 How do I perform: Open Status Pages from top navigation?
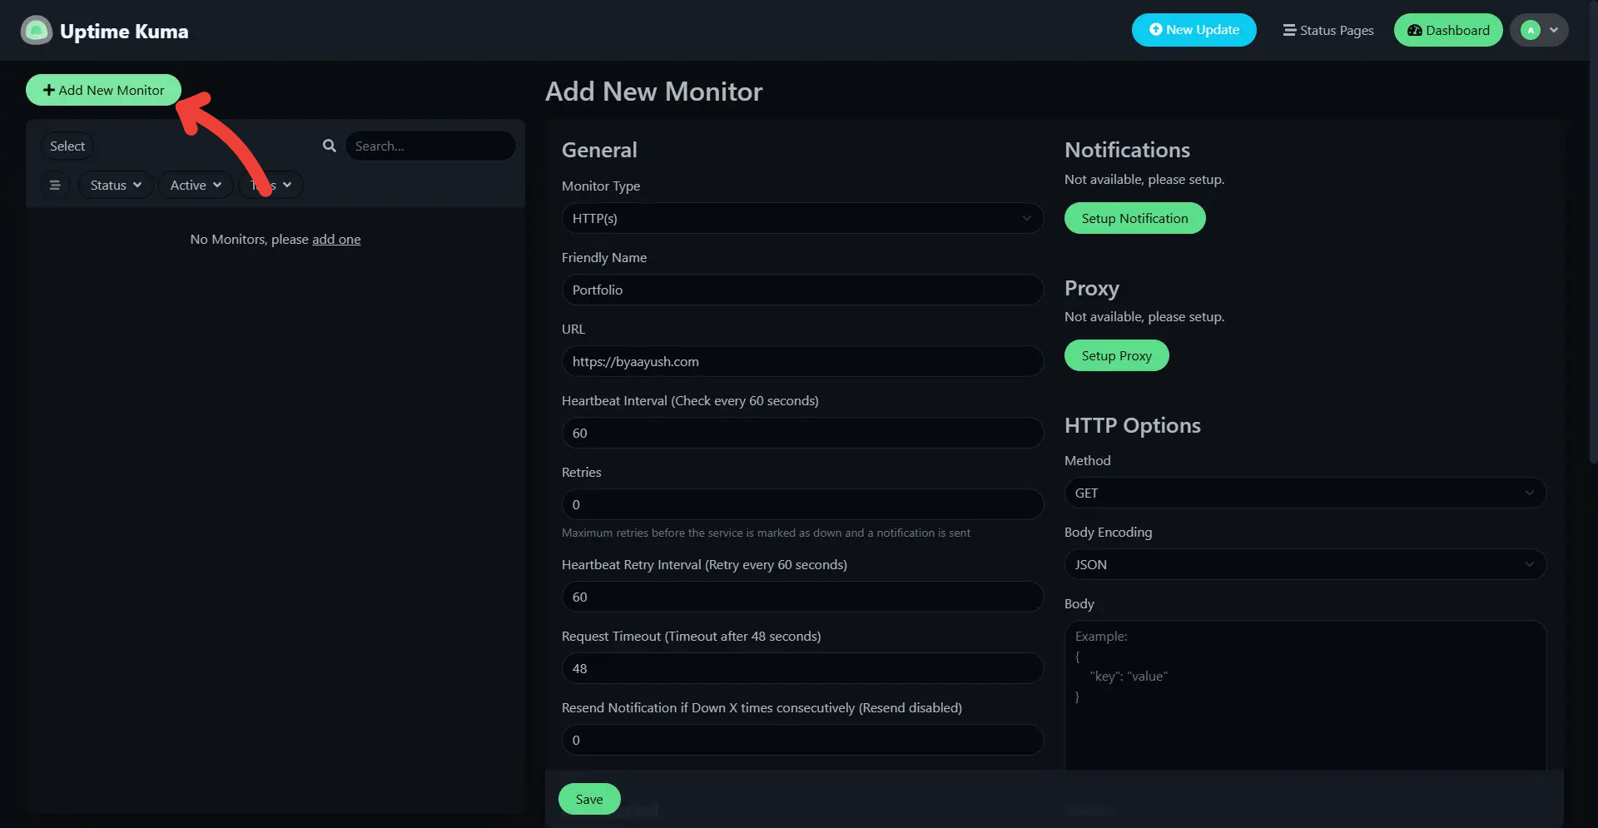tap(1328, 30)
